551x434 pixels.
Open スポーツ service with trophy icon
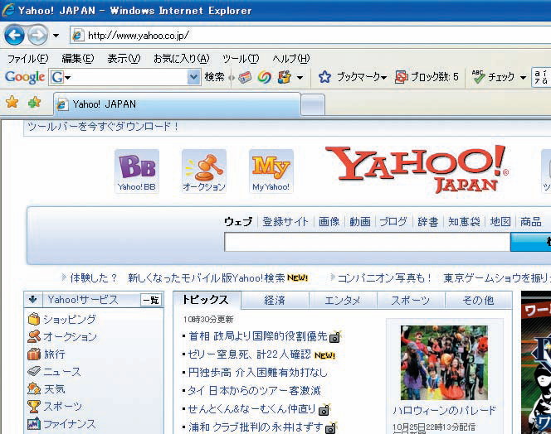pyautogui.click(x=55, y=407)
